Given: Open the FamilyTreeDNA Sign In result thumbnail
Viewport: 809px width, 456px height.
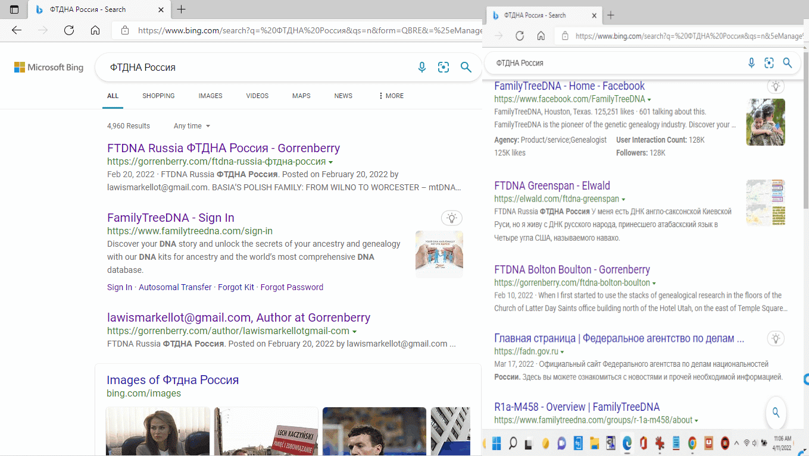Looking at the screenshot, I should point(439,254).
